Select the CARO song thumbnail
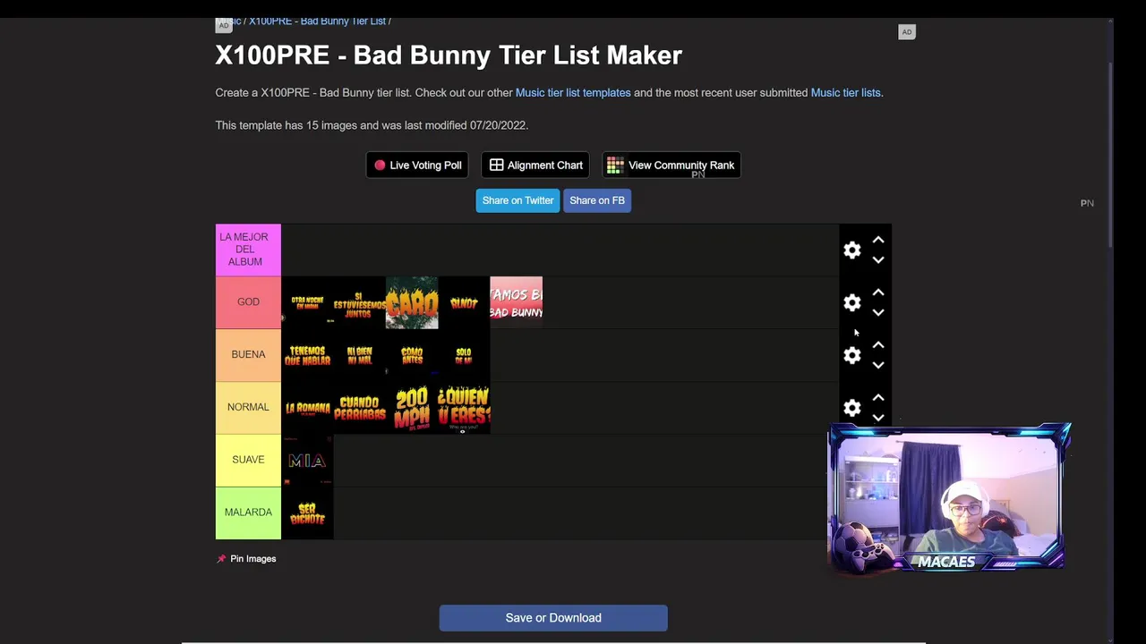1146x644 pixels. 412,303
